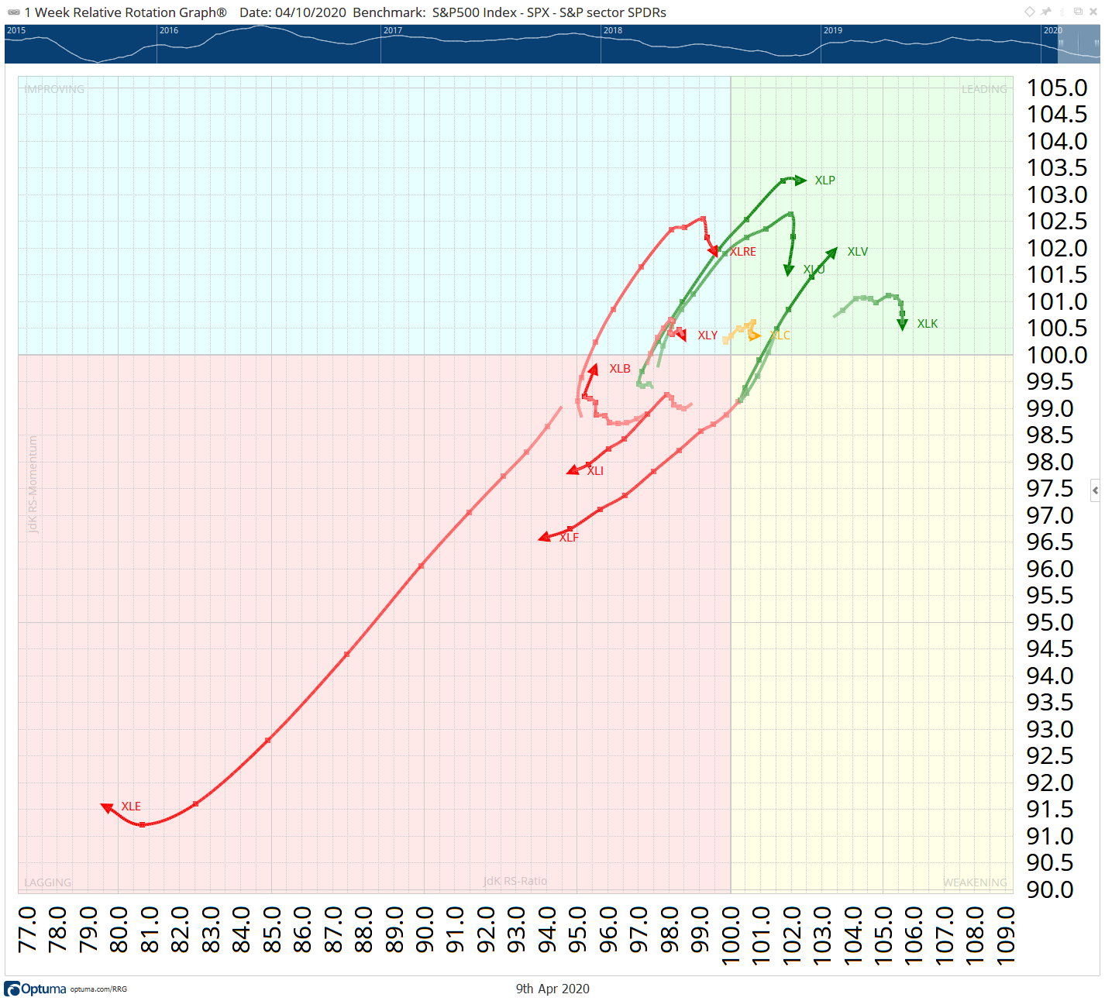Select the XLE energy sector tail label
Viewport: 1105px width, 1001px height.
tap(129, 806)
